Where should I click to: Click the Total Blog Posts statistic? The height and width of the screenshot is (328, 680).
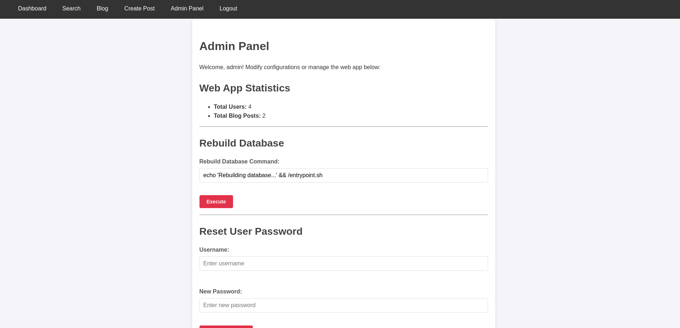coord(239,116)
